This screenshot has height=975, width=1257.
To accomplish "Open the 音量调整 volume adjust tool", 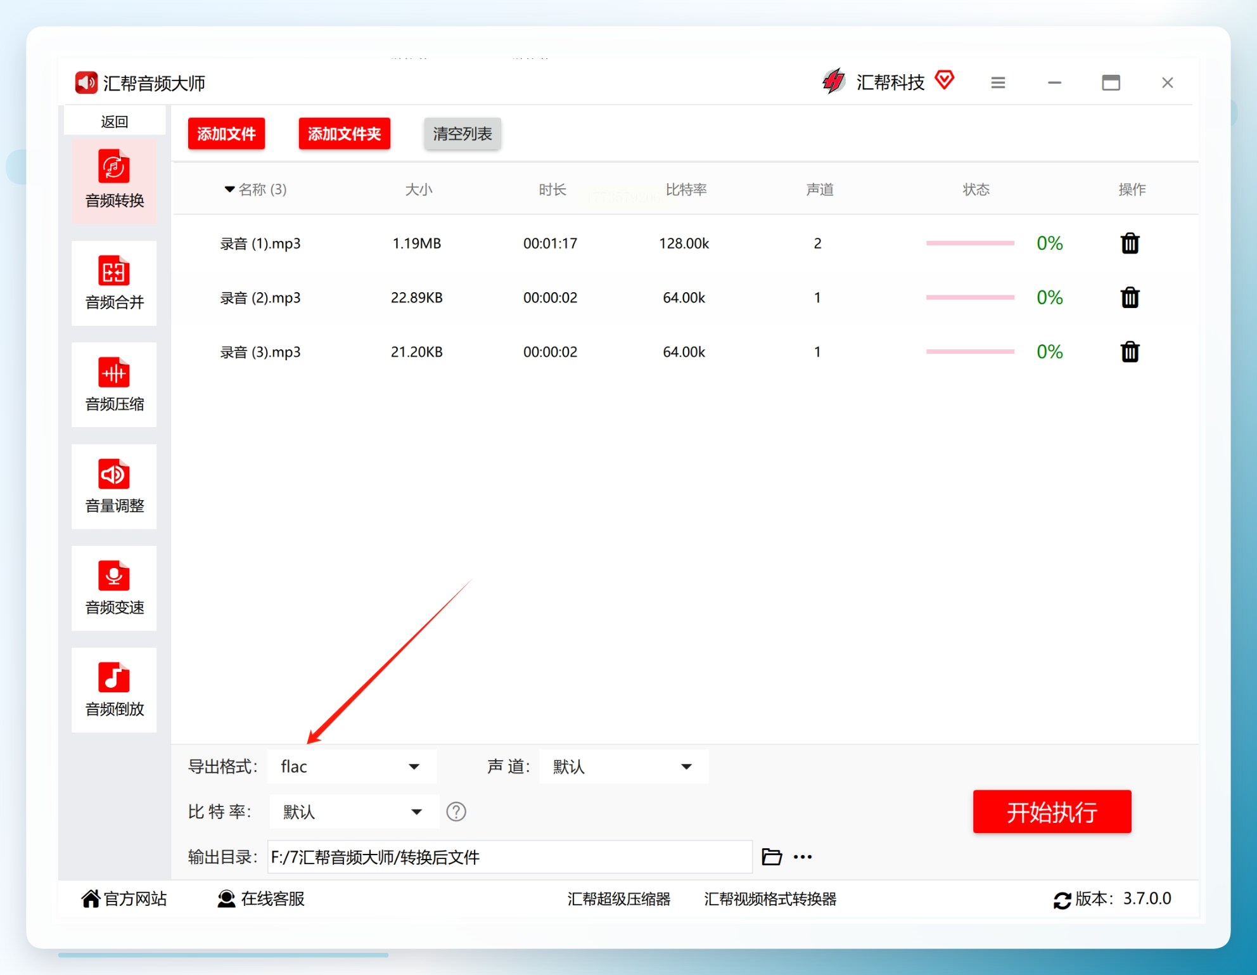I will (114, 486).
